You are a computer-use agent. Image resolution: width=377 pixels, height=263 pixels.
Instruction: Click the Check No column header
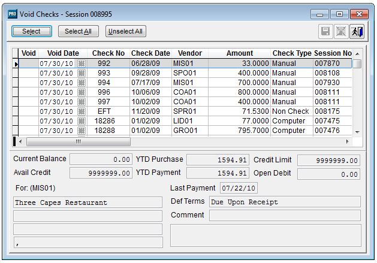108,53
